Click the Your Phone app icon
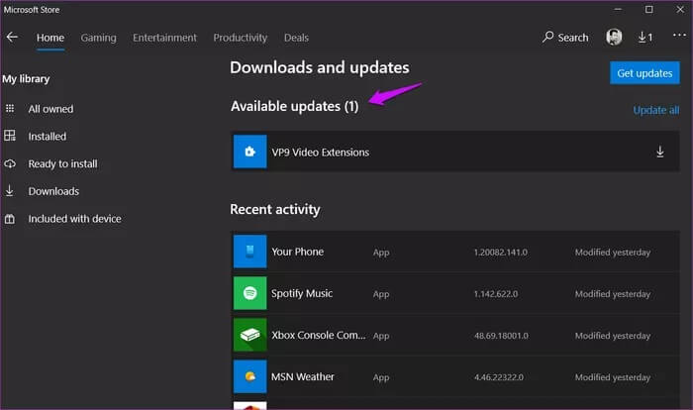Image resolution: width=693 pixels, height=410 pixels. tap(249, 252)
